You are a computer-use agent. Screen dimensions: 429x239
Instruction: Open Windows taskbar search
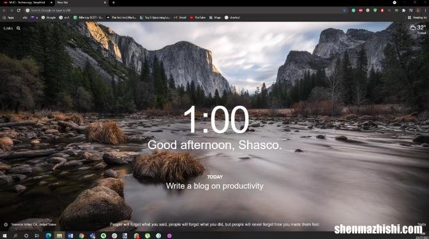pos(15,236)
